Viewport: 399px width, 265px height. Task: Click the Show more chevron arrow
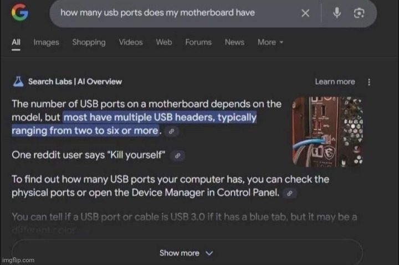click(x=209, y=253)
